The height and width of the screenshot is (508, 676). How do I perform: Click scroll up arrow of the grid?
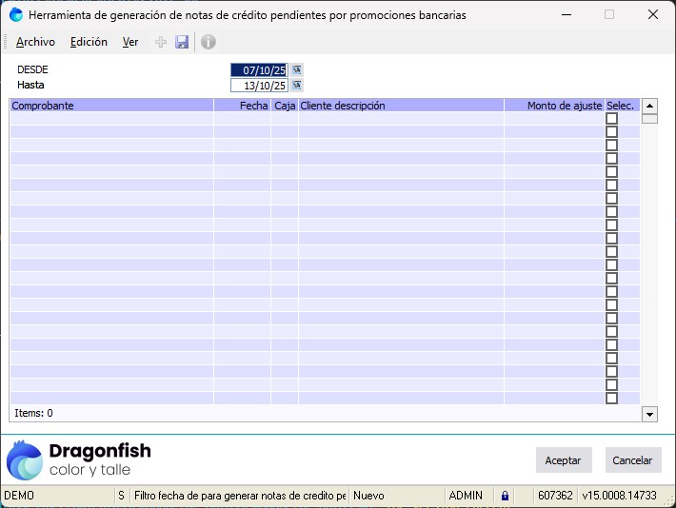click(x=649, y=107)
